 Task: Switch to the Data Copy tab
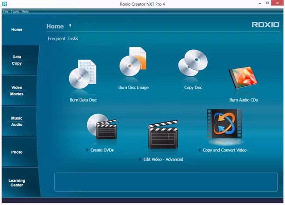[20, 60]
